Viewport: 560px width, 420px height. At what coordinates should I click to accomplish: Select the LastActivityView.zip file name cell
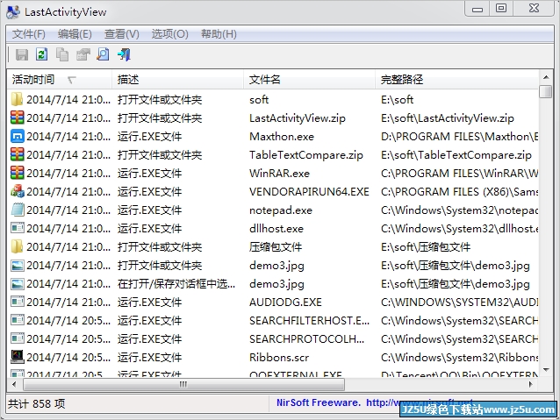(298, 118)
